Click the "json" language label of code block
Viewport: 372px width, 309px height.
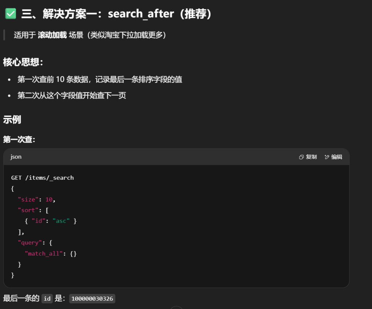click(16, 157)
